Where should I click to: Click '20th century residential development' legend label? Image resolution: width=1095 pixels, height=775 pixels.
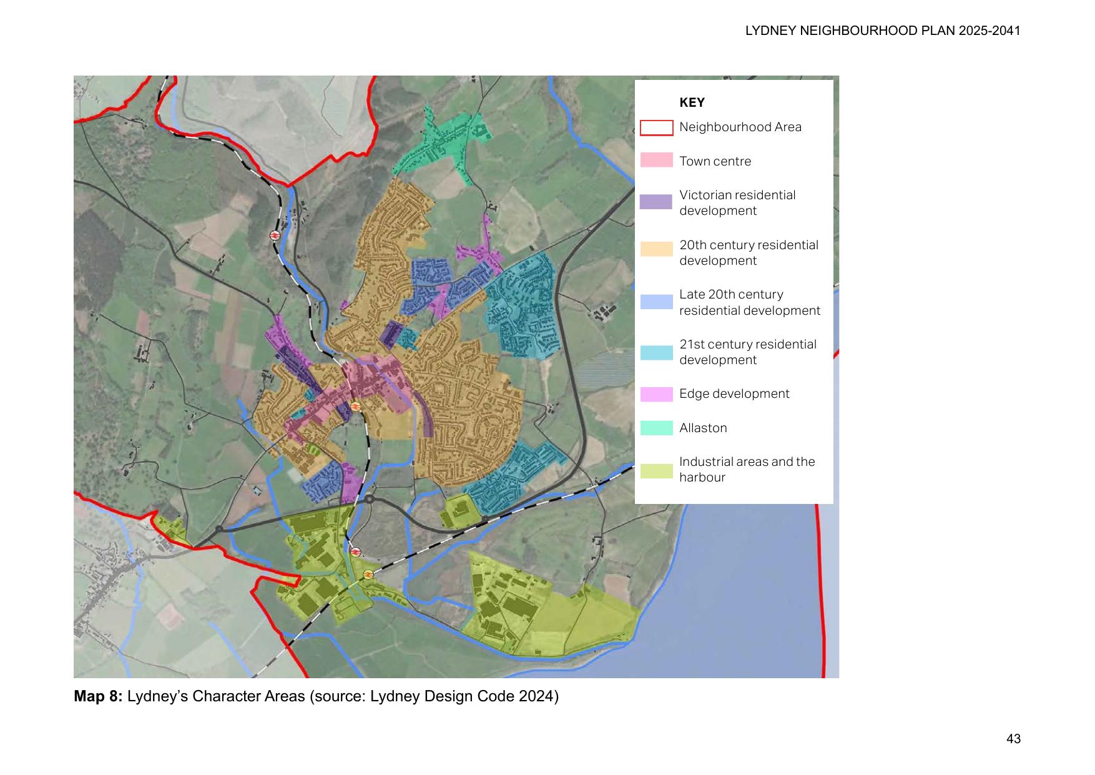coord(749,252)
